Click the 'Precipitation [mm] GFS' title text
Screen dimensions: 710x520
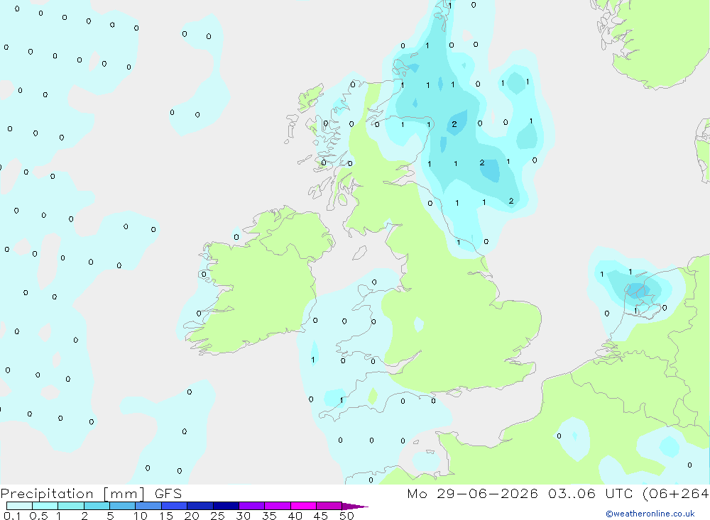tap(91, 494)
